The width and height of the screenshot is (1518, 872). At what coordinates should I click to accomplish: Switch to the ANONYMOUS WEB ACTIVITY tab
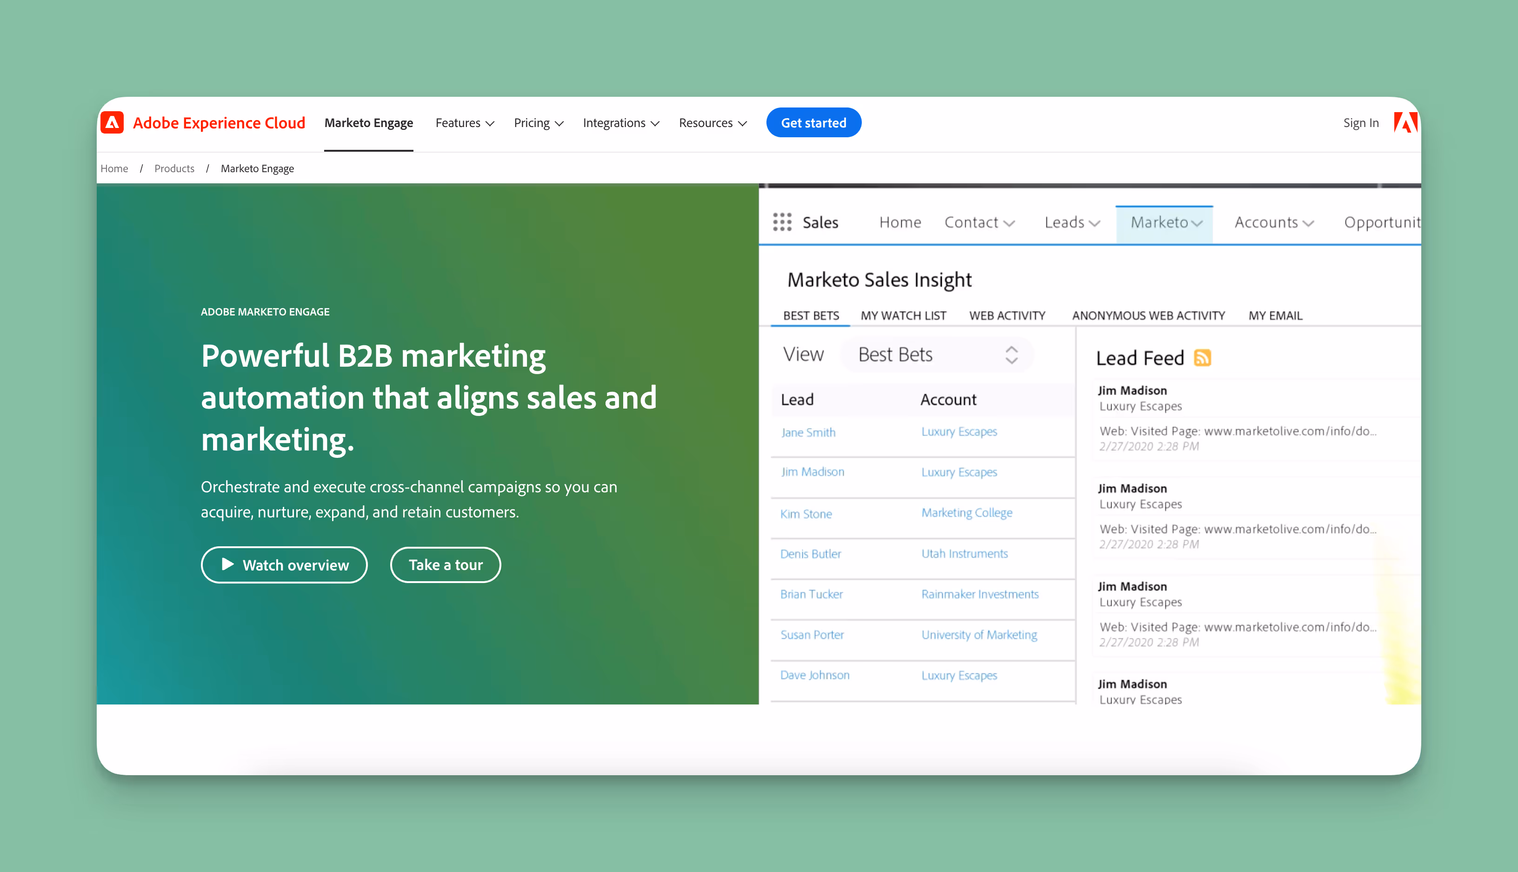(1148, 315)
